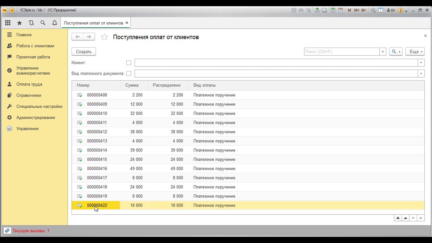The image size is (432, 243).
Task: Jump to list start button
Action: (398, 218)
